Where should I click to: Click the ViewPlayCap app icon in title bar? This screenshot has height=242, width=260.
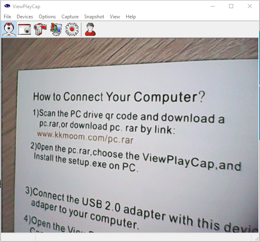pos(7,6)
